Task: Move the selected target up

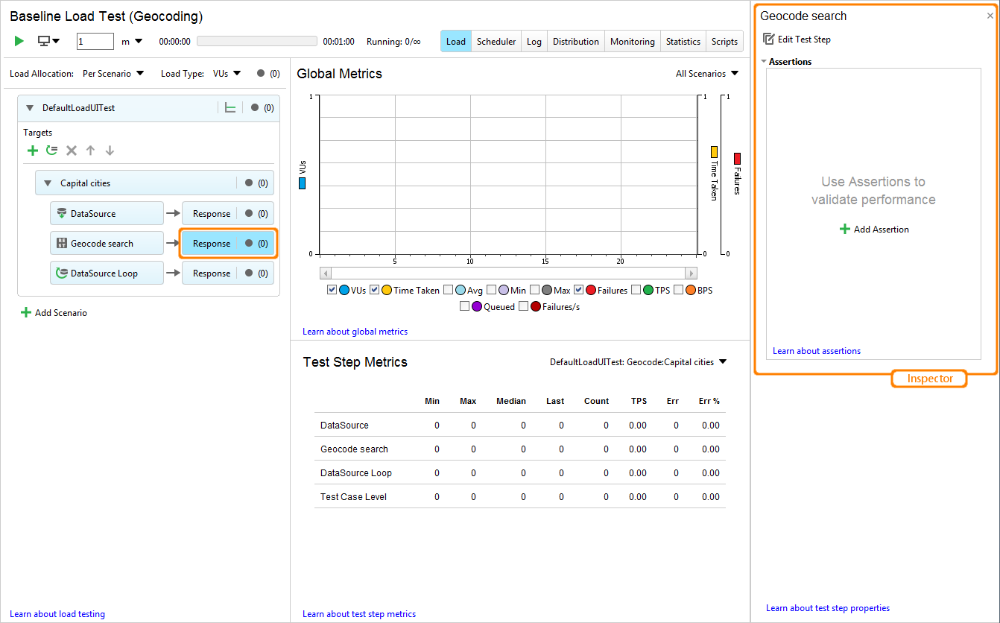Action: (x=90, y=150)
